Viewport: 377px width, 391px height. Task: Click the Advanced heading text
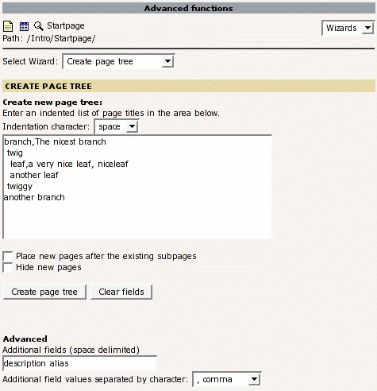(25, 339)
